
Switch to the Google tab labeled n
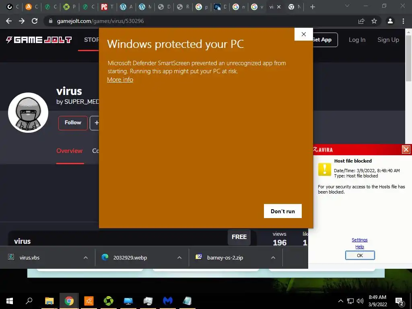point(239,7)
